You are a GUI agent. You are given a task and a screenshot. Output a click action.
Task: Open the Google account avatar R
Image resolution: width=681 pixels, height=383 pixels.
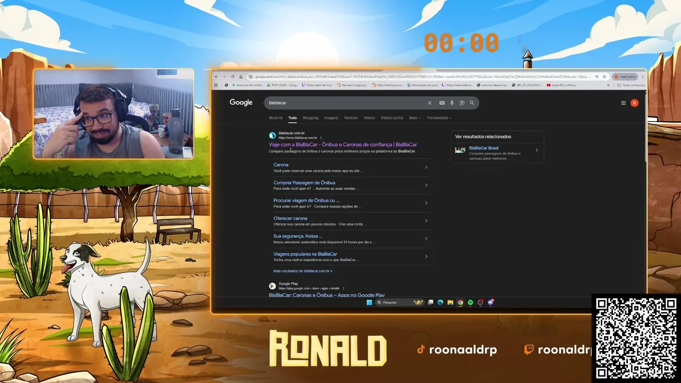click(x=634, y=103)
